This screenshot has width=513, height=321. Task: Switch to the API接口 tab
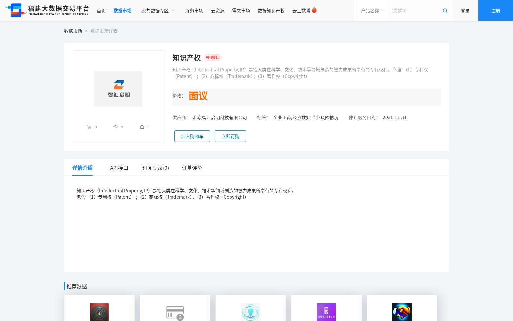point(119,168)
